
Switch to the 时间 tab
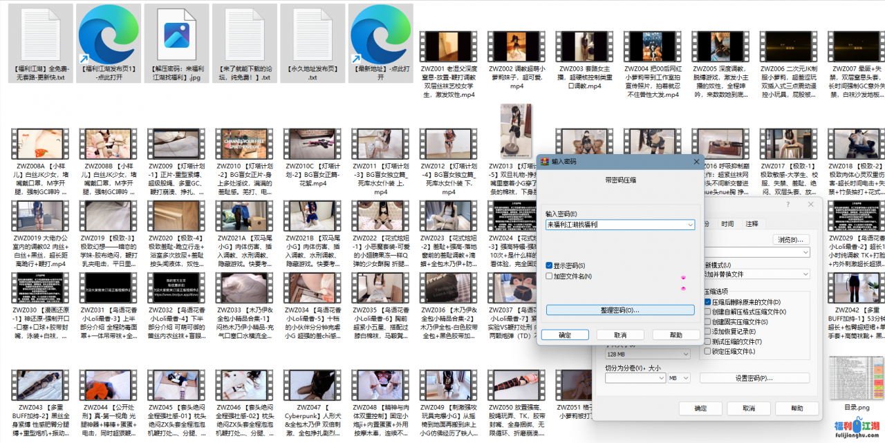click(727, 224)
